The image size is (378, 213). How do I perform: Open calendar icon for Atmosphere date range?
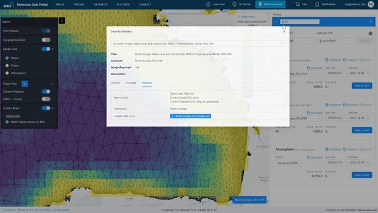click(x=369, y=163)
